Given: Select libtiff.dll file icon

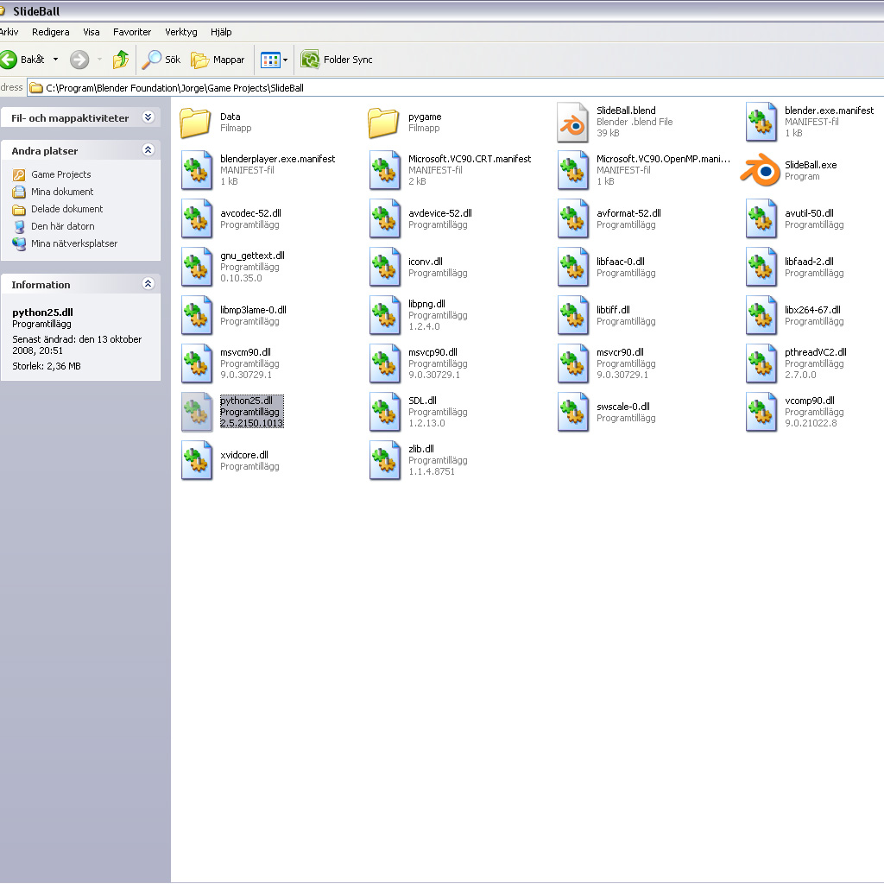Looking at the screenshot, I should click(573, 315).
